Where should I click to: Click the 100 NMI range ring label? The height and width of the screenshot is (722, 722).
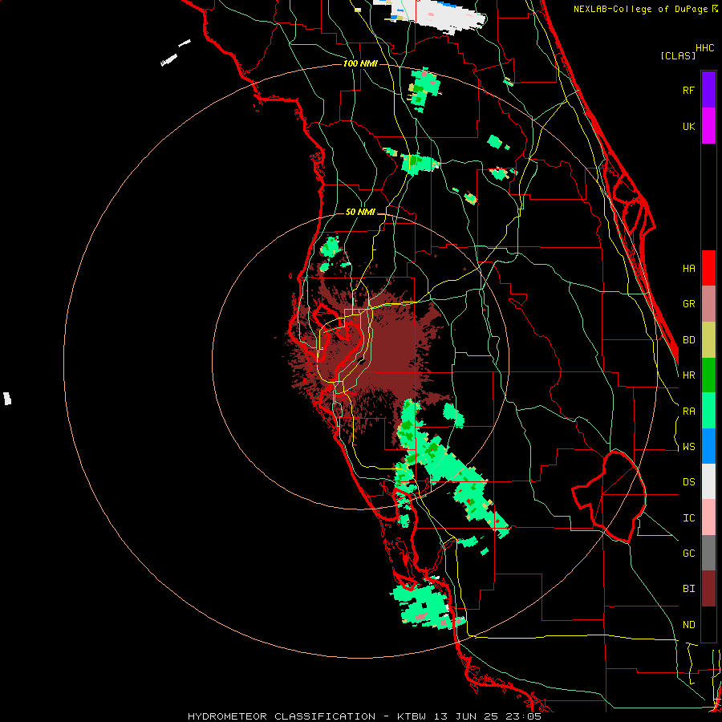point(360,63)
